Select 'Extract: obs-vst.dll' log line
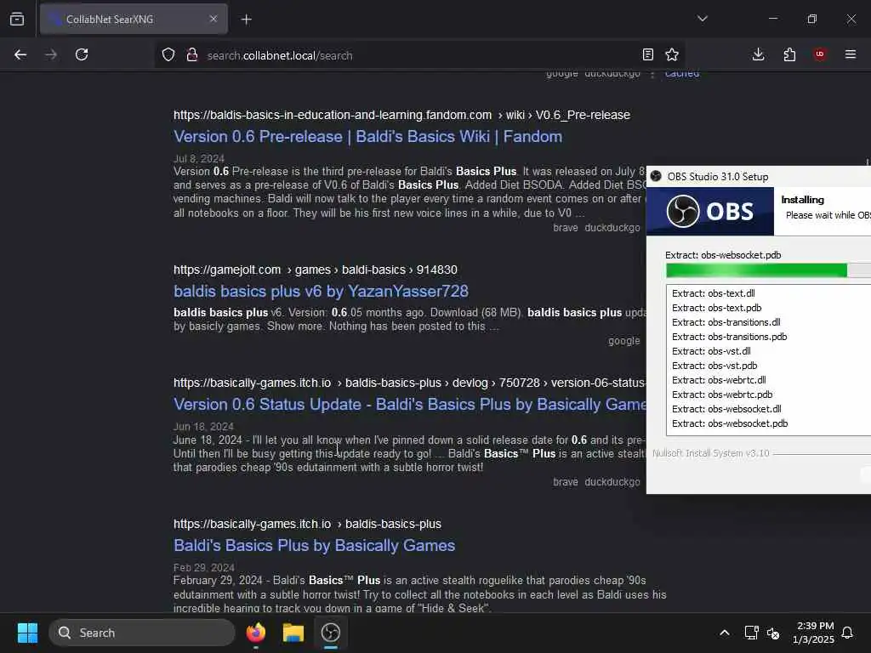The image size is (871, 653). [711, 351]
